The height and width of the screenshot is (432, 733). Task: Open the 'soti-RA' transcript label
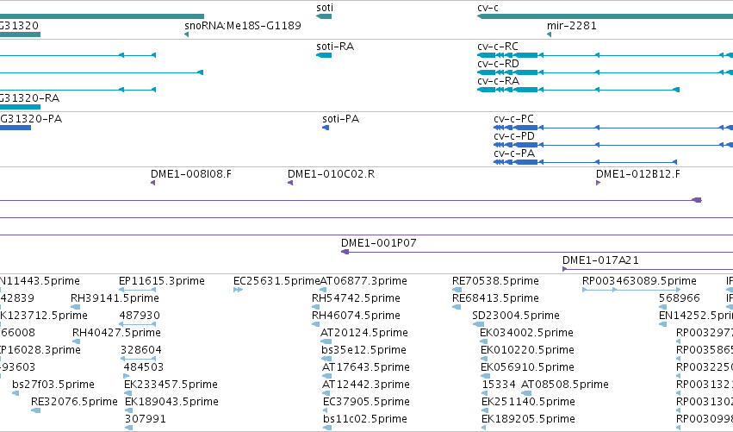[x=335, y=47]
